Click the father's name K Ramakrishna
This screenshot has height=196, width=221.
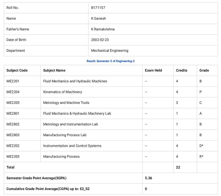tap(103, 29)
